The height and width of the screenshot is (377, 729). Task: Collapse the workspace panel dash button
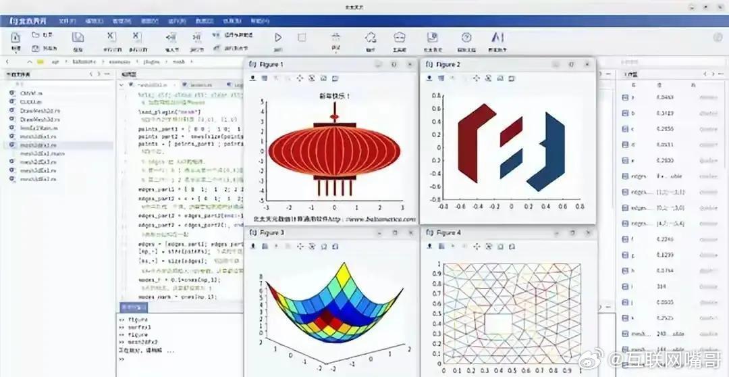tap(720, 74)
